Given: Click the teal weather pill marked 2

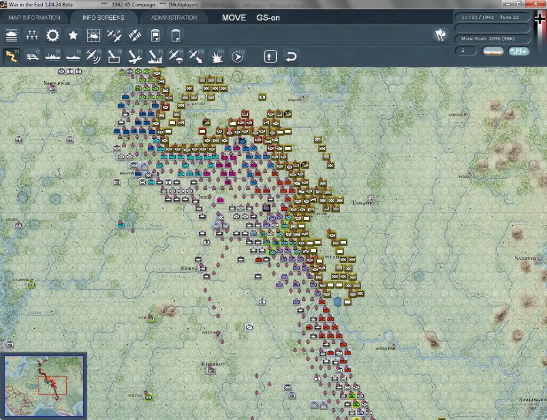Looking at the screenshot, I should click(x=519, y=51).
